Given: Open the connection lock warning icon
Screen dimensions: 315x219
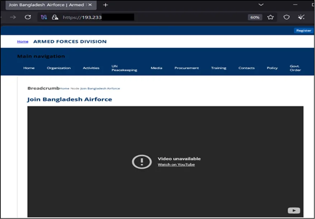Looking at the screenshot, I should 55,17.
